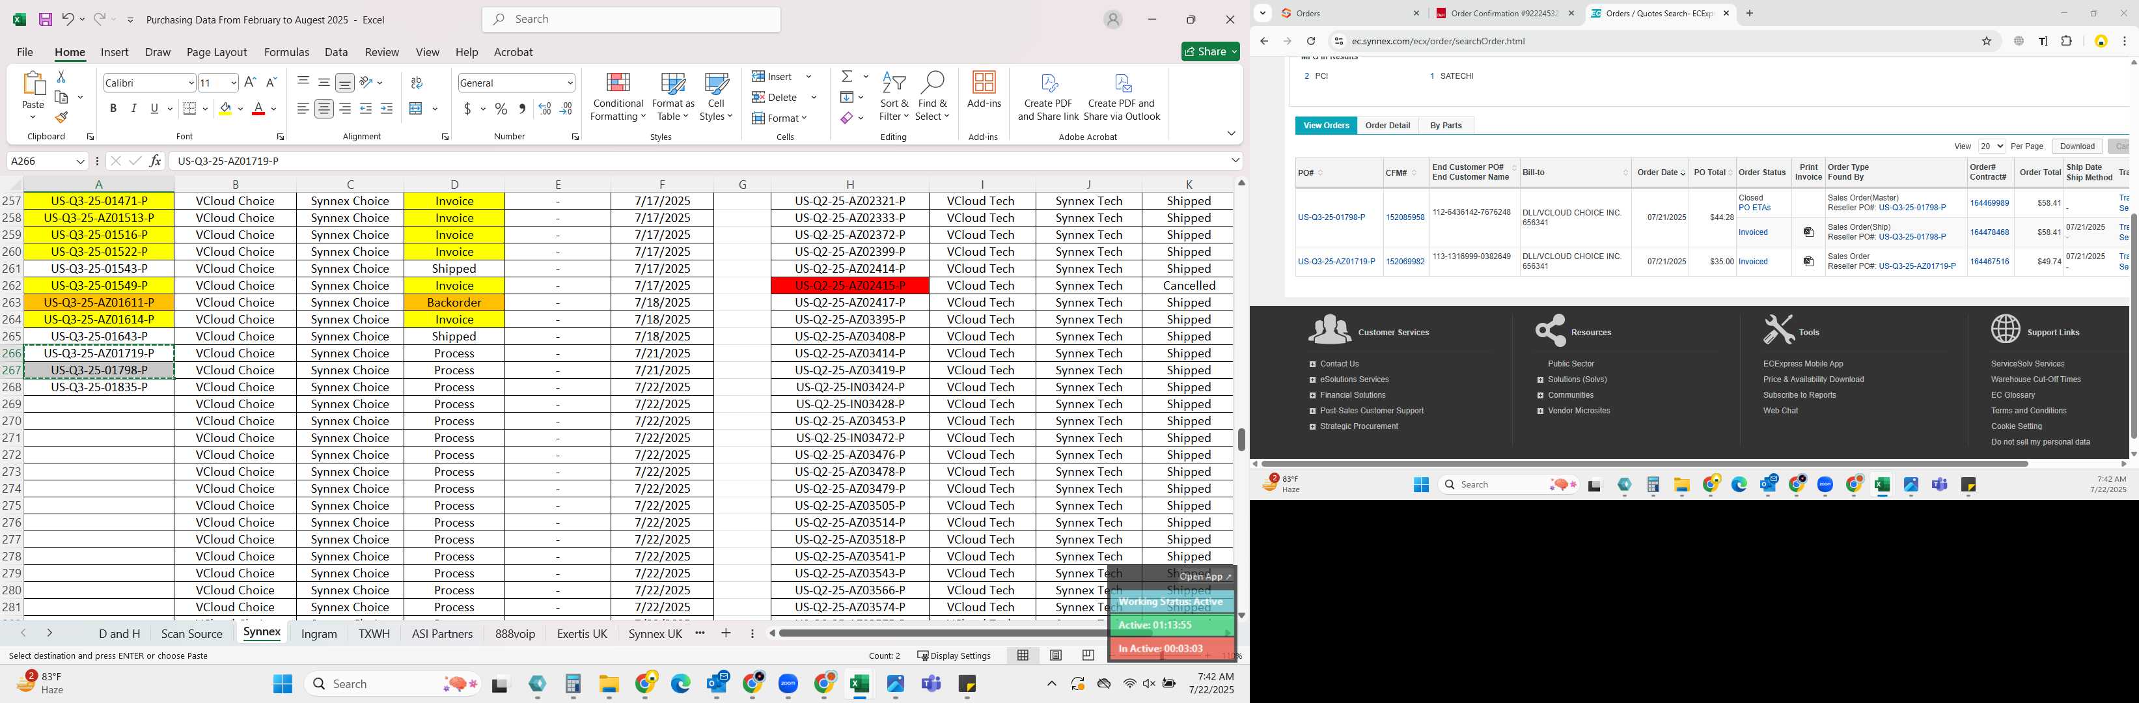2139x703 pixels.
Task: Click the Percent Style icon
Action: coord(501,109)
